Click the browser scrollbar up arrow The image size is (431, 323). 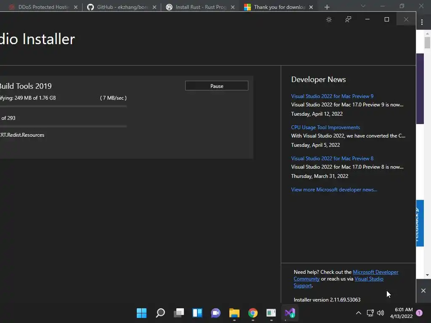pyautogui.click(x=427, y=34)
